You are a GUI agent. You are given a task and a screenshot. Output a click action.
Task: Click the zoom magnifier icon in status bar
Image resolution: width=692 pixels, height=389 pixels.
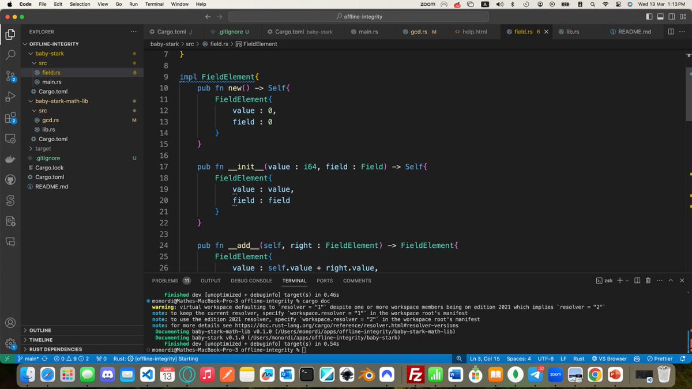coord(459,358)
